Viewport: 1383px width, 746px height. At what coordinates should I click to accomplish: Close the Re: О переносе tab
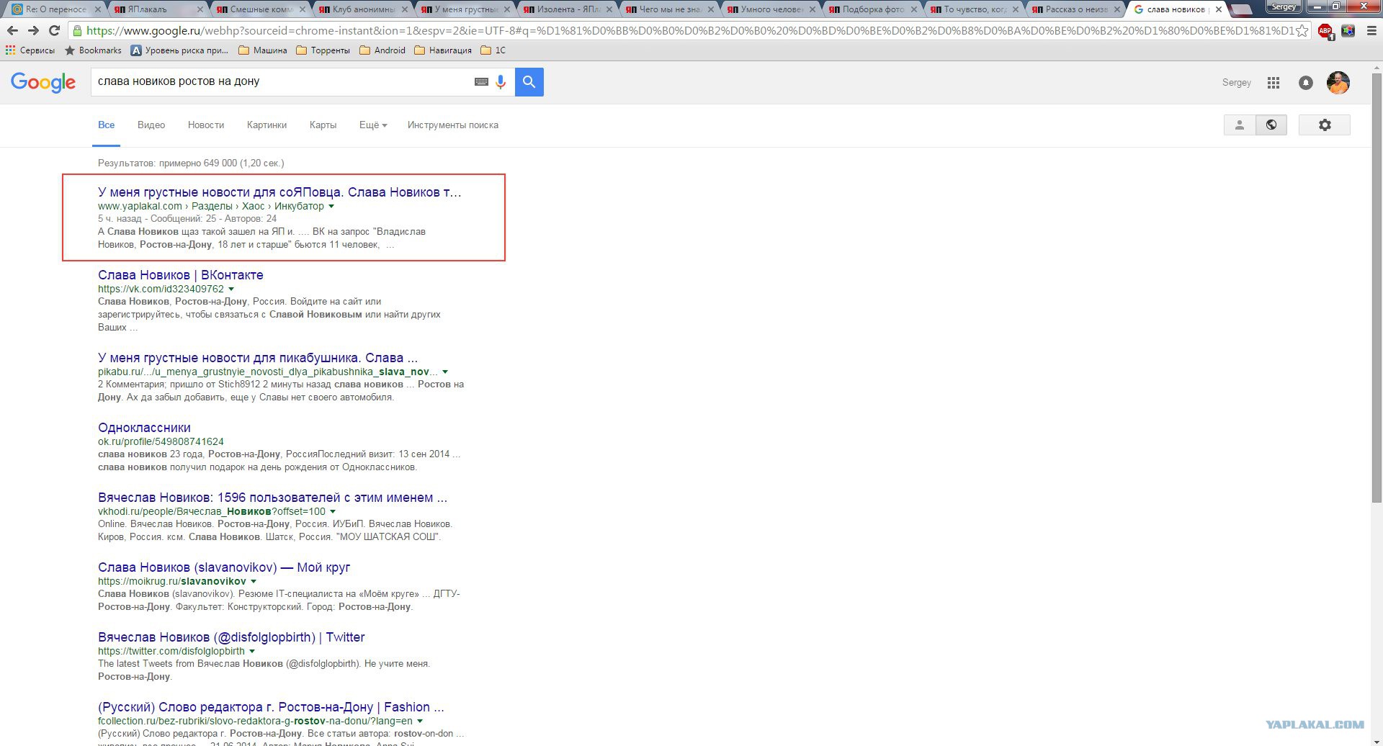coord(98,9)
